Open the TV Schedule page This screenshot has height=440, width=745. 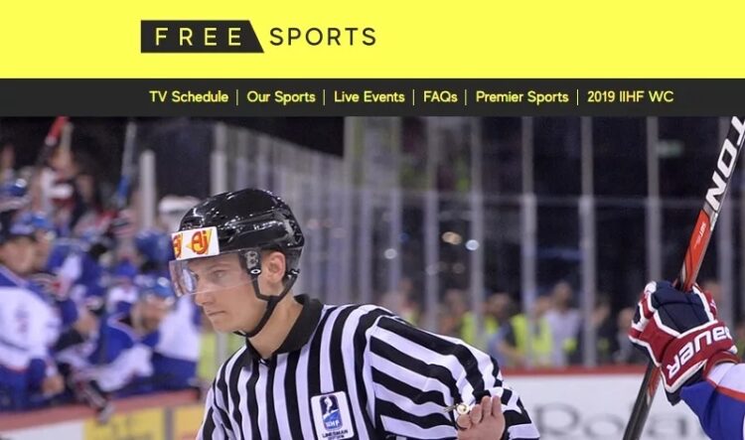coord(189,97)
